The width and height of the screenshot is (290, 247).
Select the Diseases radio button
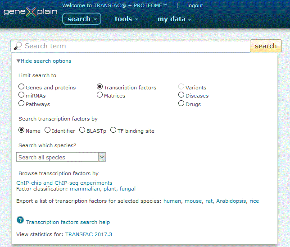click(181, 95)
